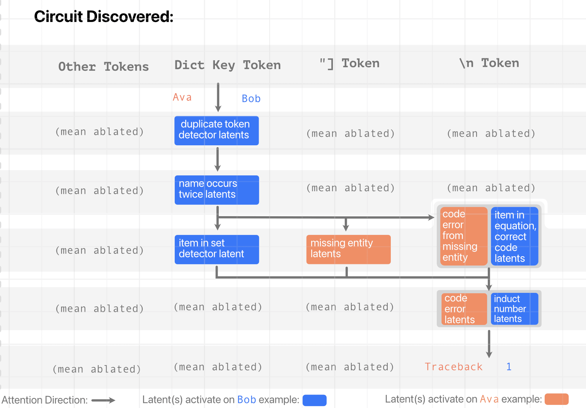Select the item in set detector latent box
This screenshot has height=408, width=586.
click(216, 249)
